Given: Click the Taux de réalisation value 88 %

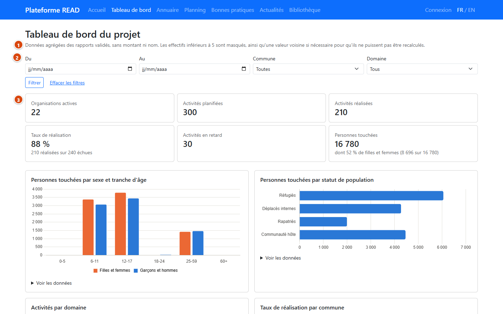Looking at the screenshot, I should 41,144.
